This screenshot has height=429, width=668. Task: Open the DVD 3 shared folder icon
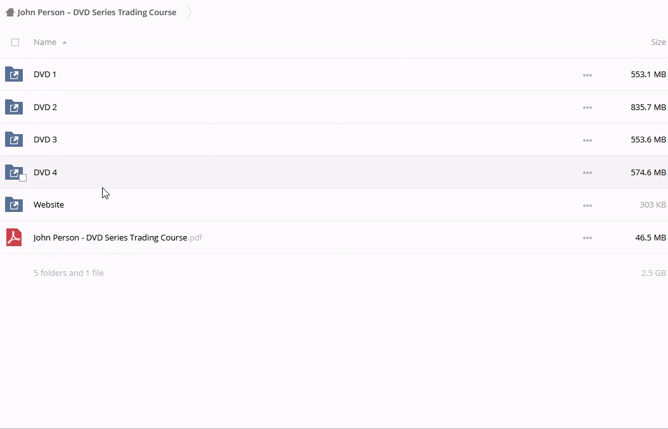pyautogui.click(x=14, y=140)
